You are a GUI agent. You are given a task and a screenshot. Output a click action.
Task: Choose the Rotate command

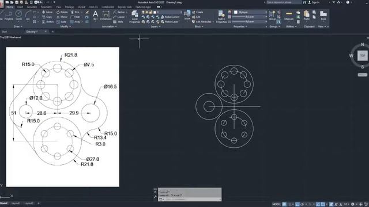(x=62, y=12)
